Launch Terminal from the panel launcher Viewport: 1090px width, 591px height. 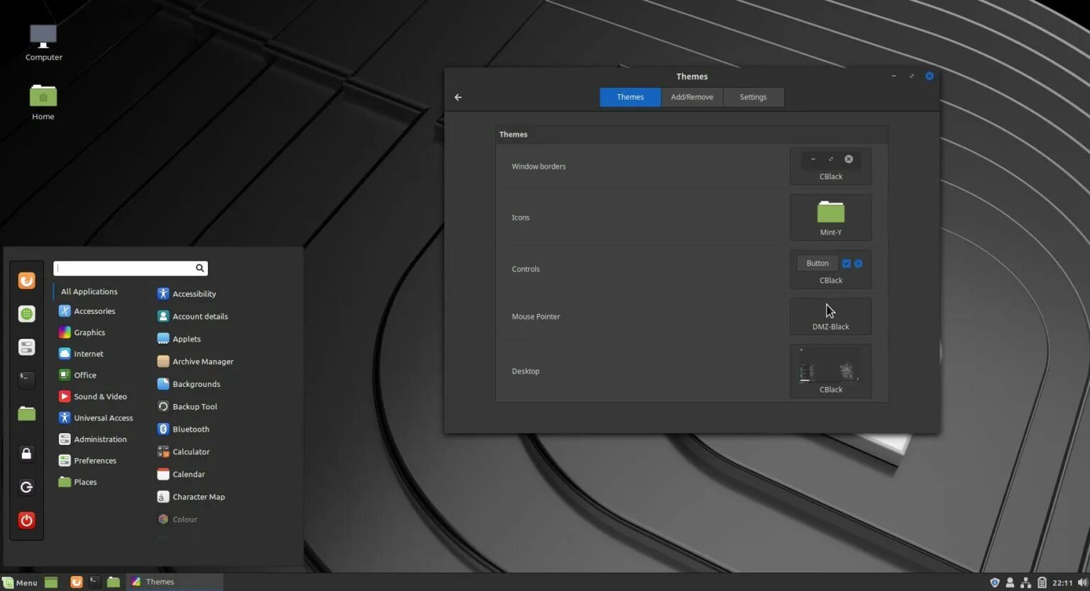(94, 582)
